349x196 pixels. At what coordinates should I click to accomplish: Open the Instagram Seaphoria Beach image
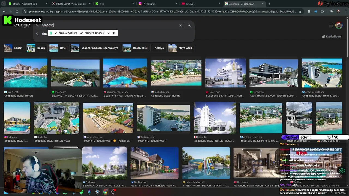tap(17, 118)
